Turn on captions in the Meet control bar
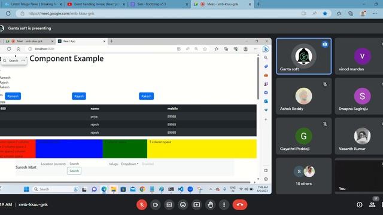Screen dimensions: 383x215 click(169, 205)
